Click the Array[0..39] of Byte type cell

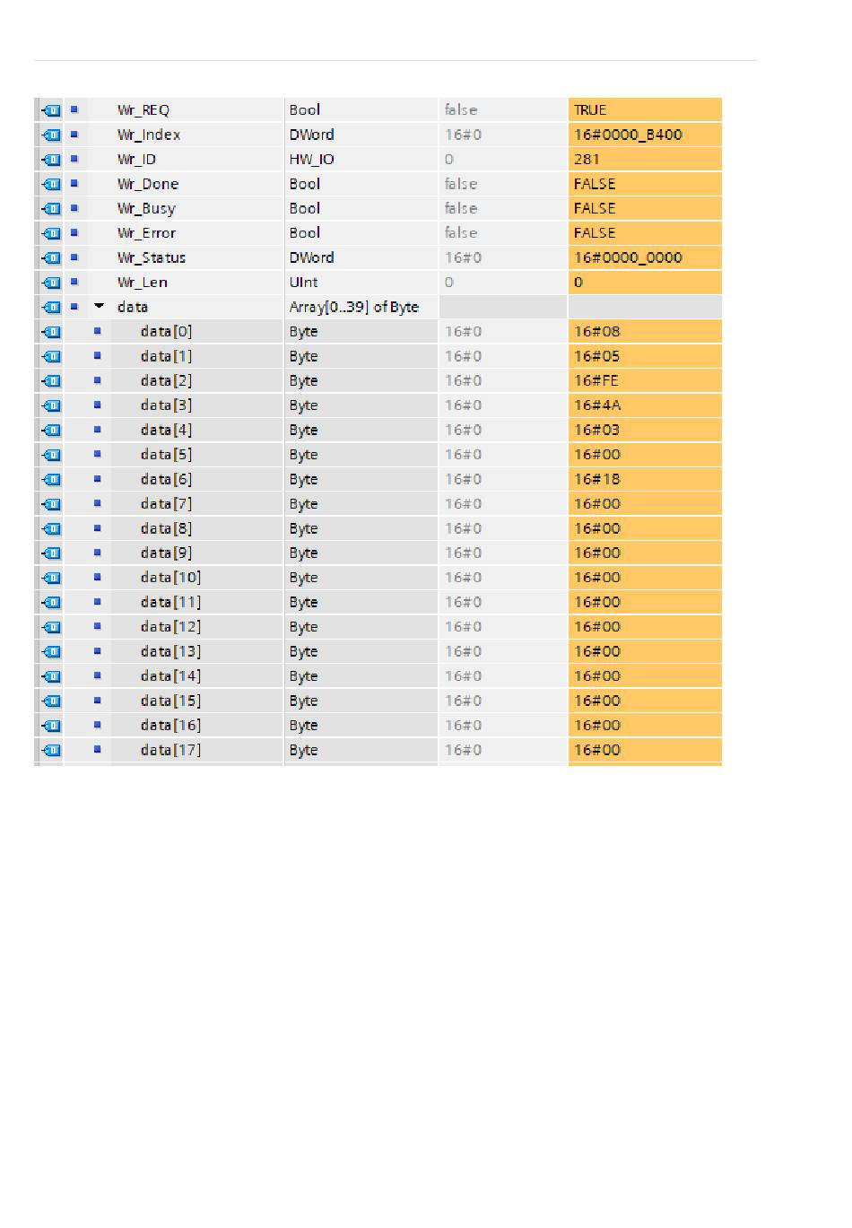click(354, 307)
